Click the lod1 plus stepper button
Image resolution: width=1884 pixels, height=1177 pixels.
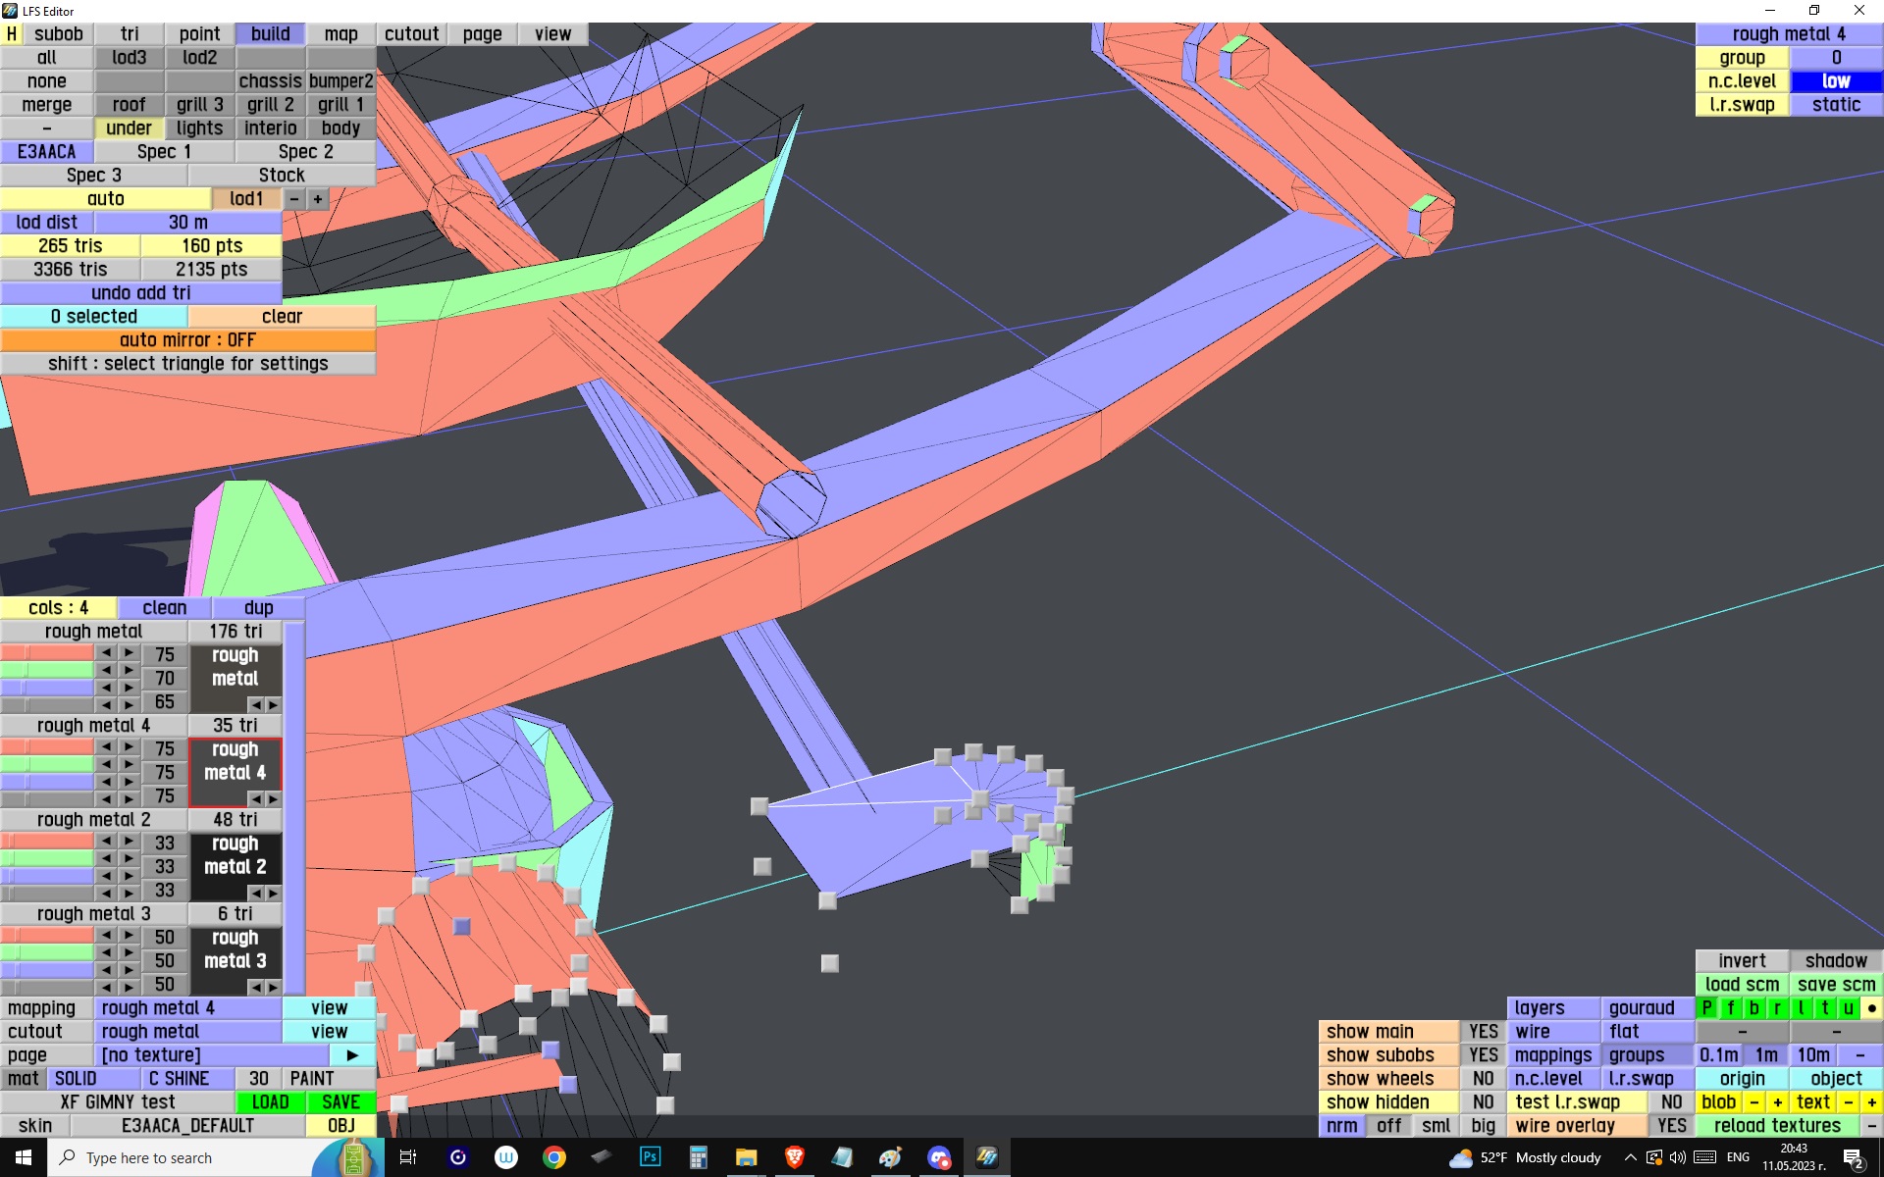point(318,199)
